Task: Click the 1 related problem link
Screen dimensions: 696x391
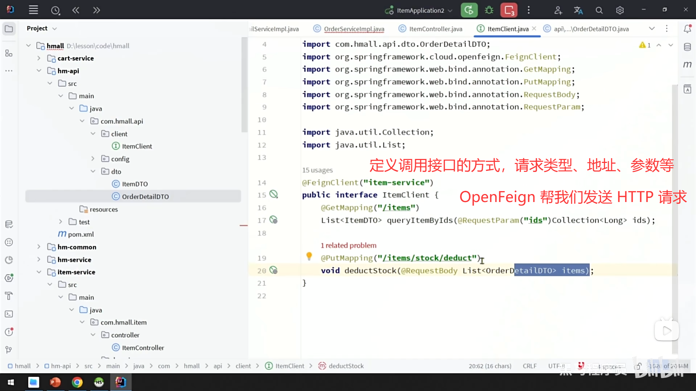Action: [348, 245]
